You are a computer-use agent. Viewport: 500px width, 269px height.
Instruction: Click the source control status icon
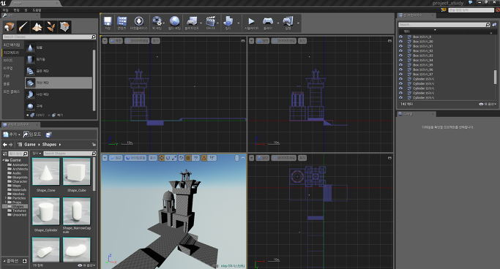pos(497,10)
